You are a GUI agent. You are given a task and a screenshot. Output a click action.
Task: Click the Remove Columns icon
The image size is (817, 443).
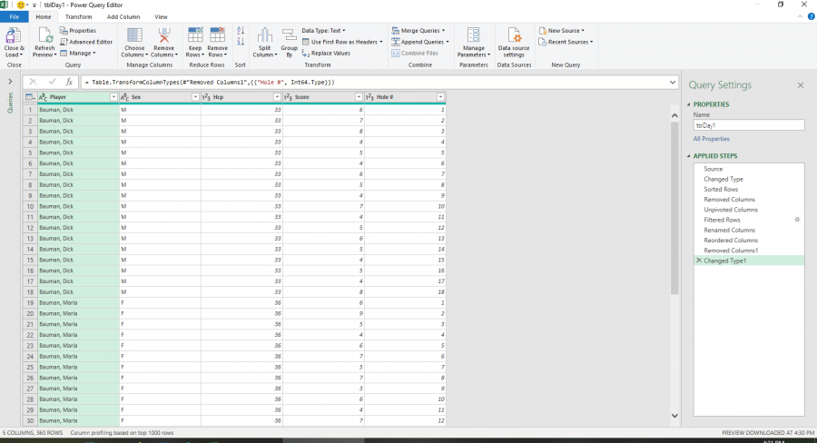click(x=164, y=35)
